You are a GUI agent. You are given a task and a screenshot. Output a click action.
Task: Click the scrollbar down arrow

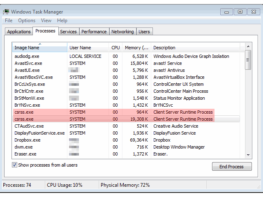248,155
